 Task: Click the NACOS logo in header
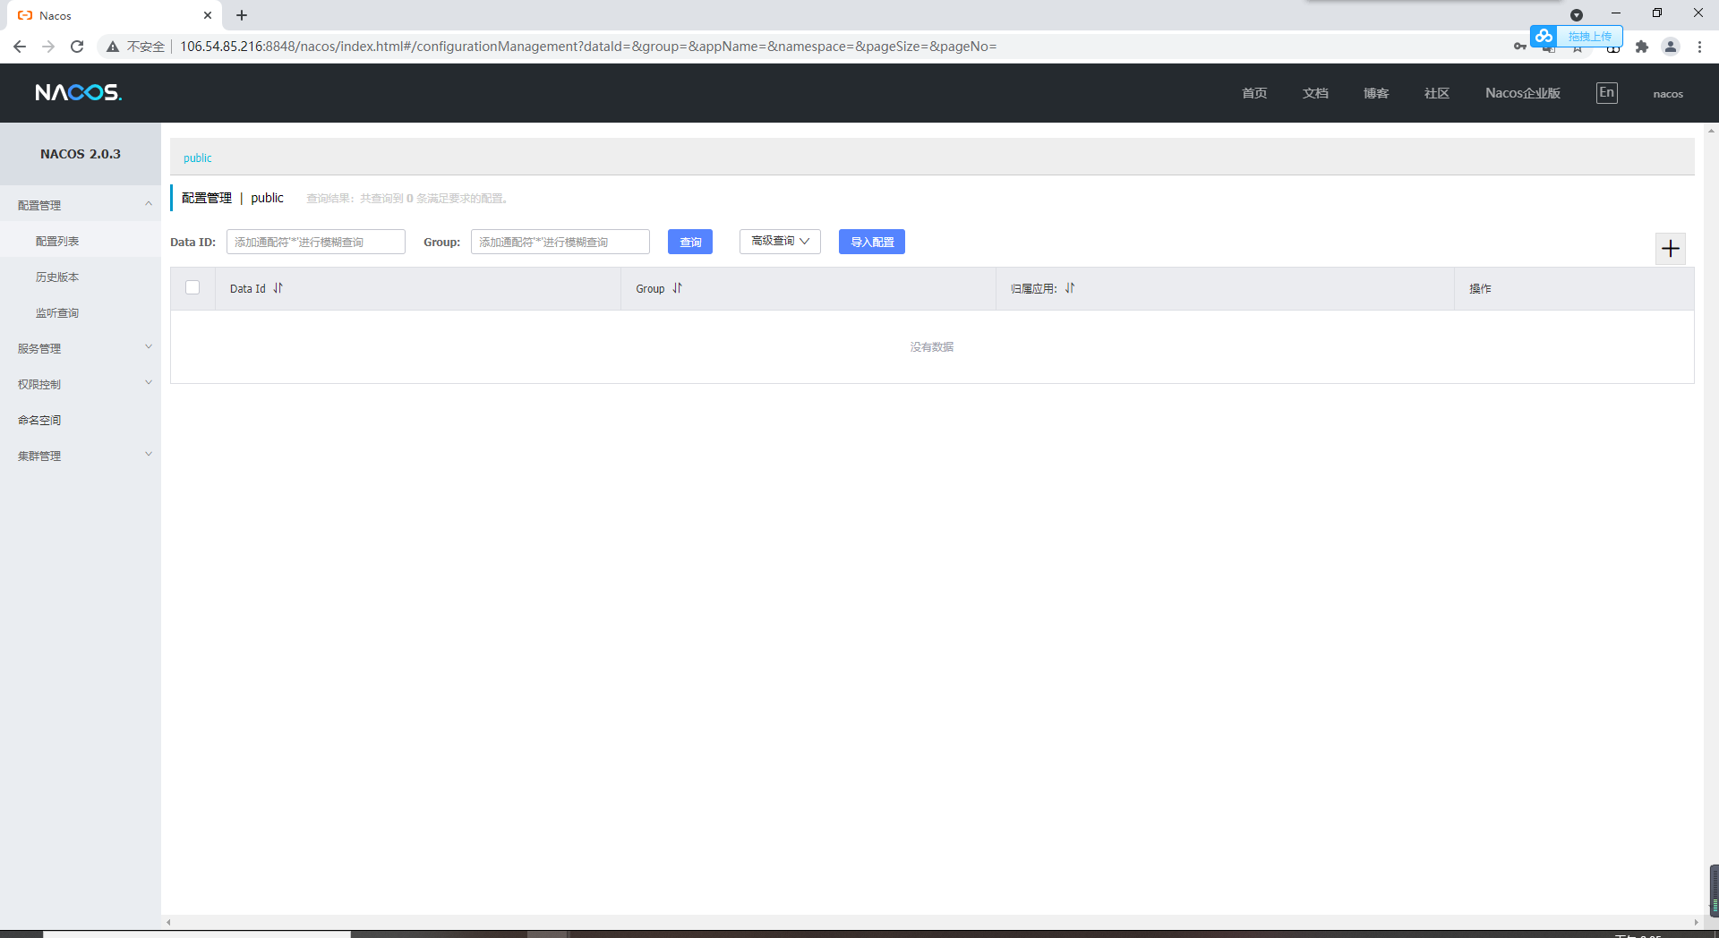click(x=78, y=92)
